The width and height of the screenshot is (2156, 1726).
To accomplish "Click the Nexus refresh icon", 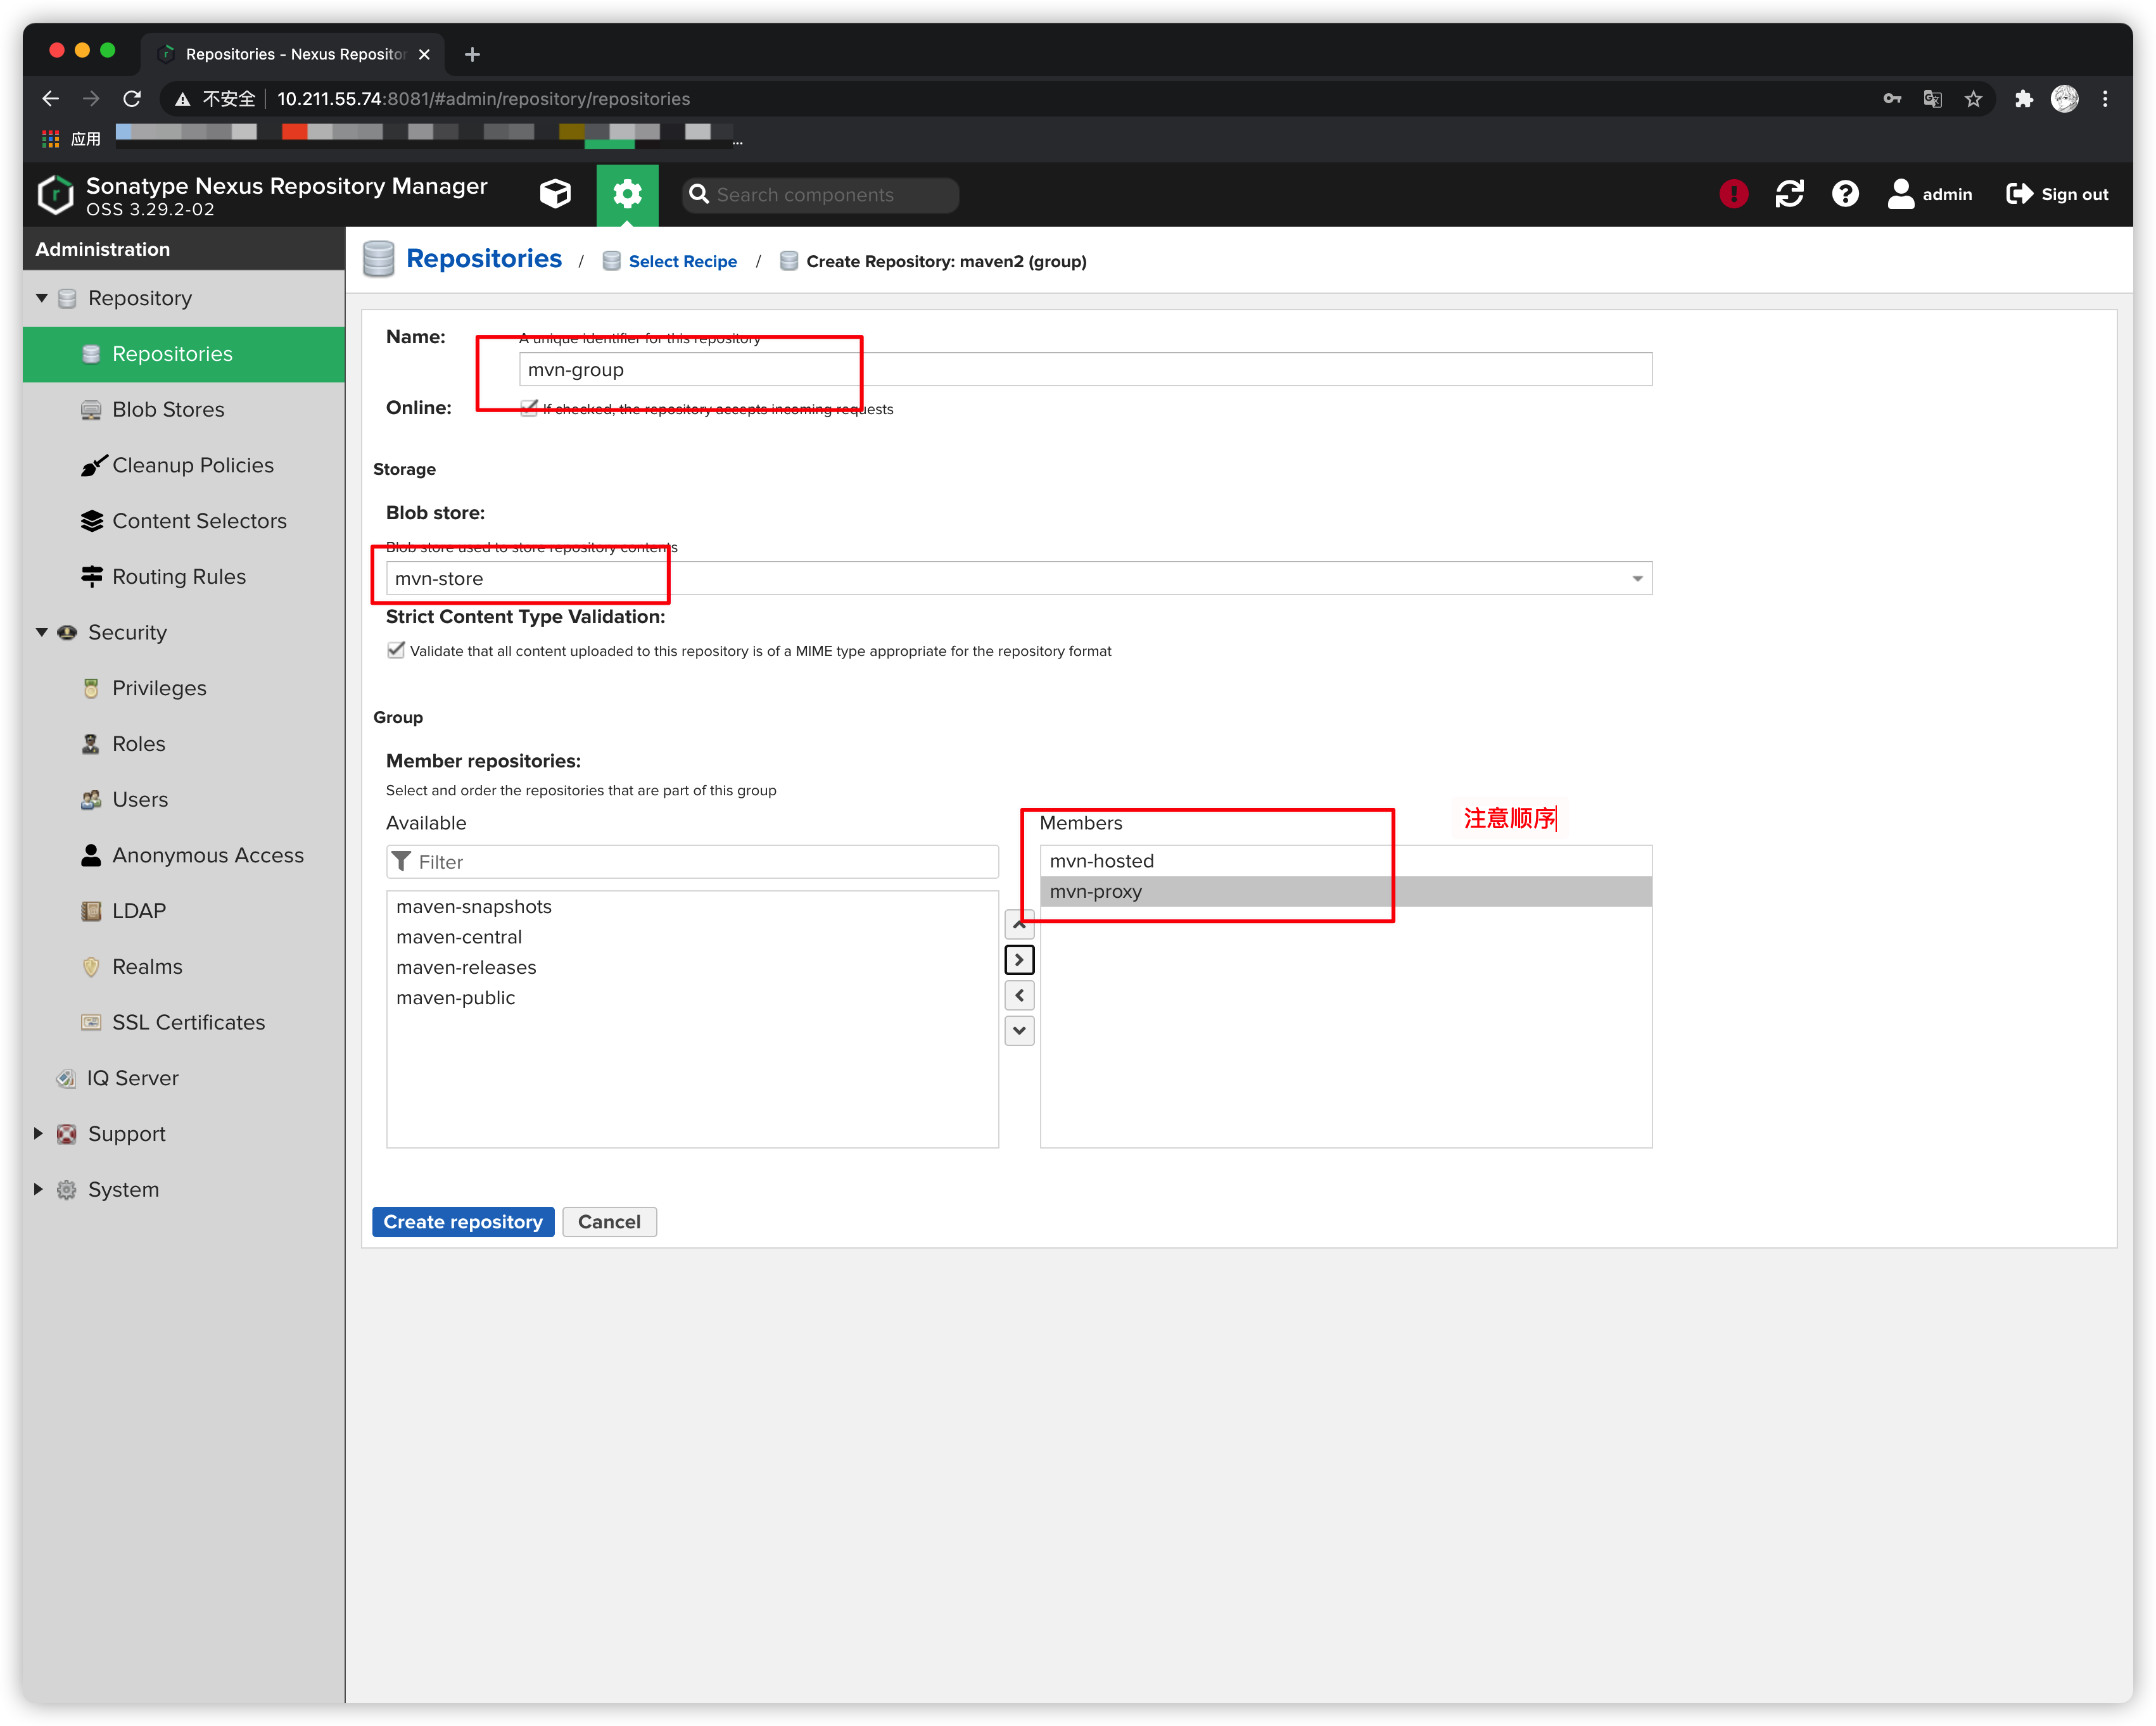I will pos(1789,194).
